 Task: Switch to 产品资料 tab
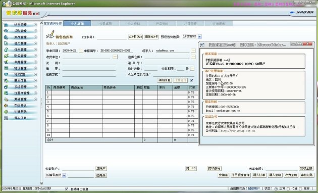162,24
